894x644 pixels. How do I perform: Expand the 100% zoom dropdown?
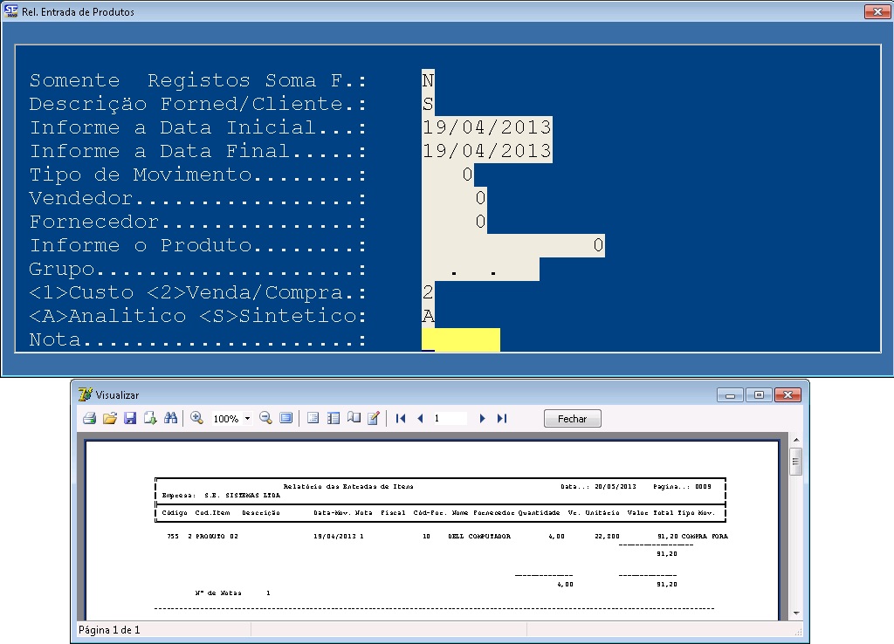(x=247, y=419)
